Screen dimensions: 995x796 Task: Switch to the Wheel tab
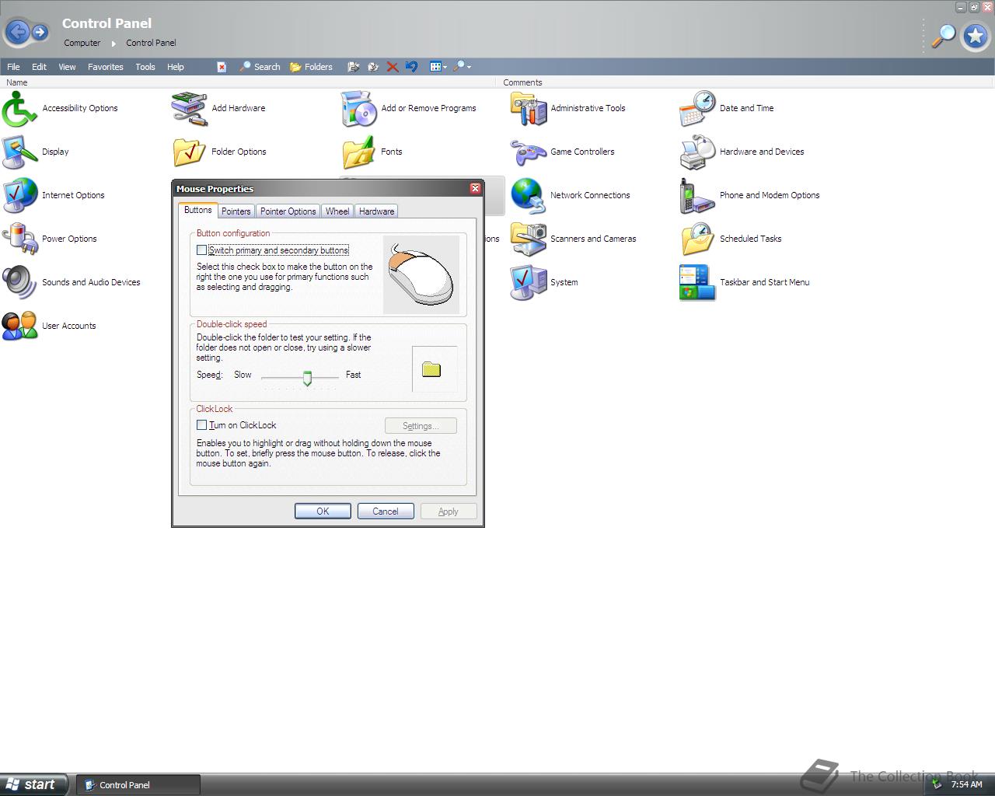[x=337, y=211]
